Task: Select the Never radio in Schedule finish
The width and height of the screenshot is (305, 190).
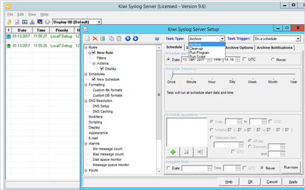Action: (x=262, y=168)
